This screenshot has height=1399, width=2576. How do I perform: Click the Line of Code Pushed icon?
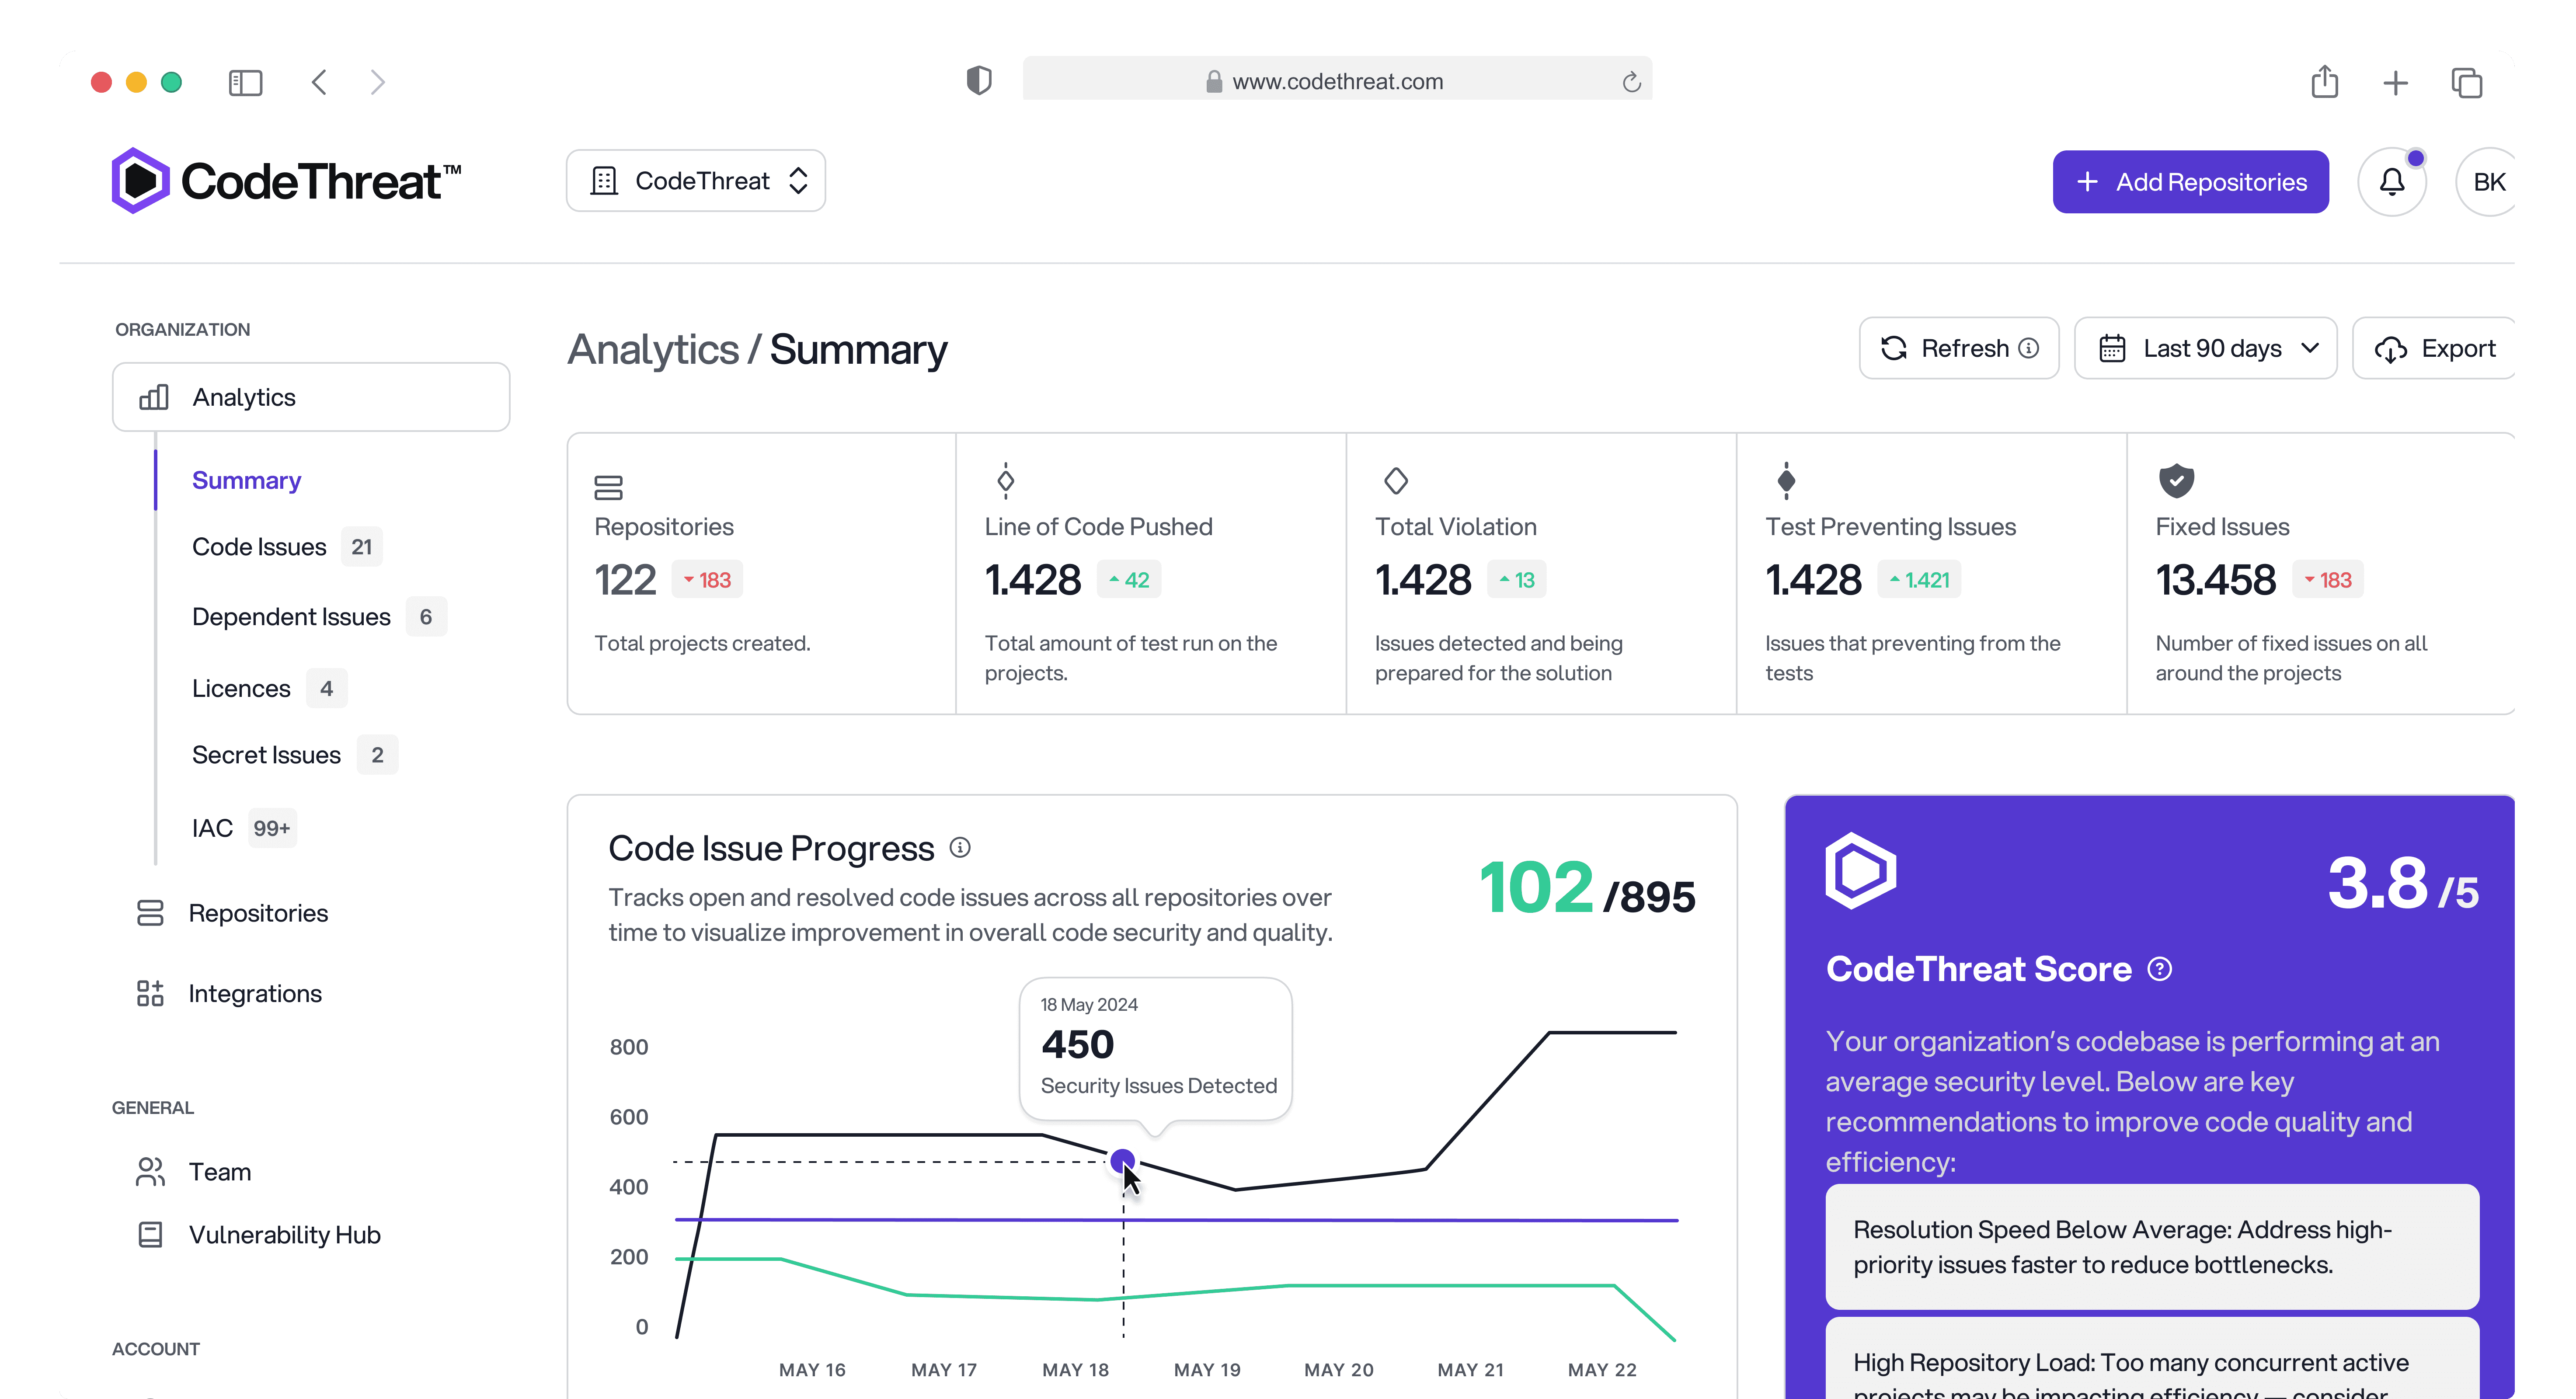[1005, 480]
